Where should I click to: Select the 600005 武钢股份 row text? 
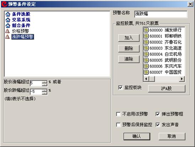(x=166, y=60)
